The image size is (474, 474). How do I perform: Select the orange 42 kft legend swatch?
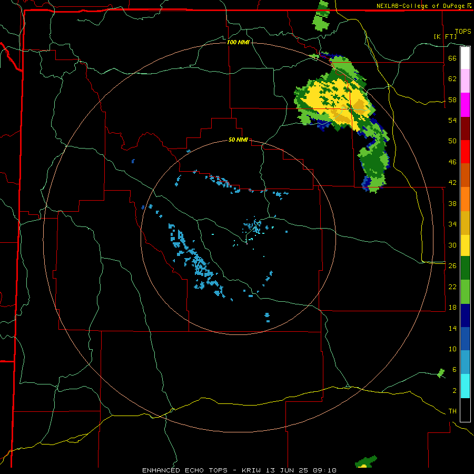point(465,199)
